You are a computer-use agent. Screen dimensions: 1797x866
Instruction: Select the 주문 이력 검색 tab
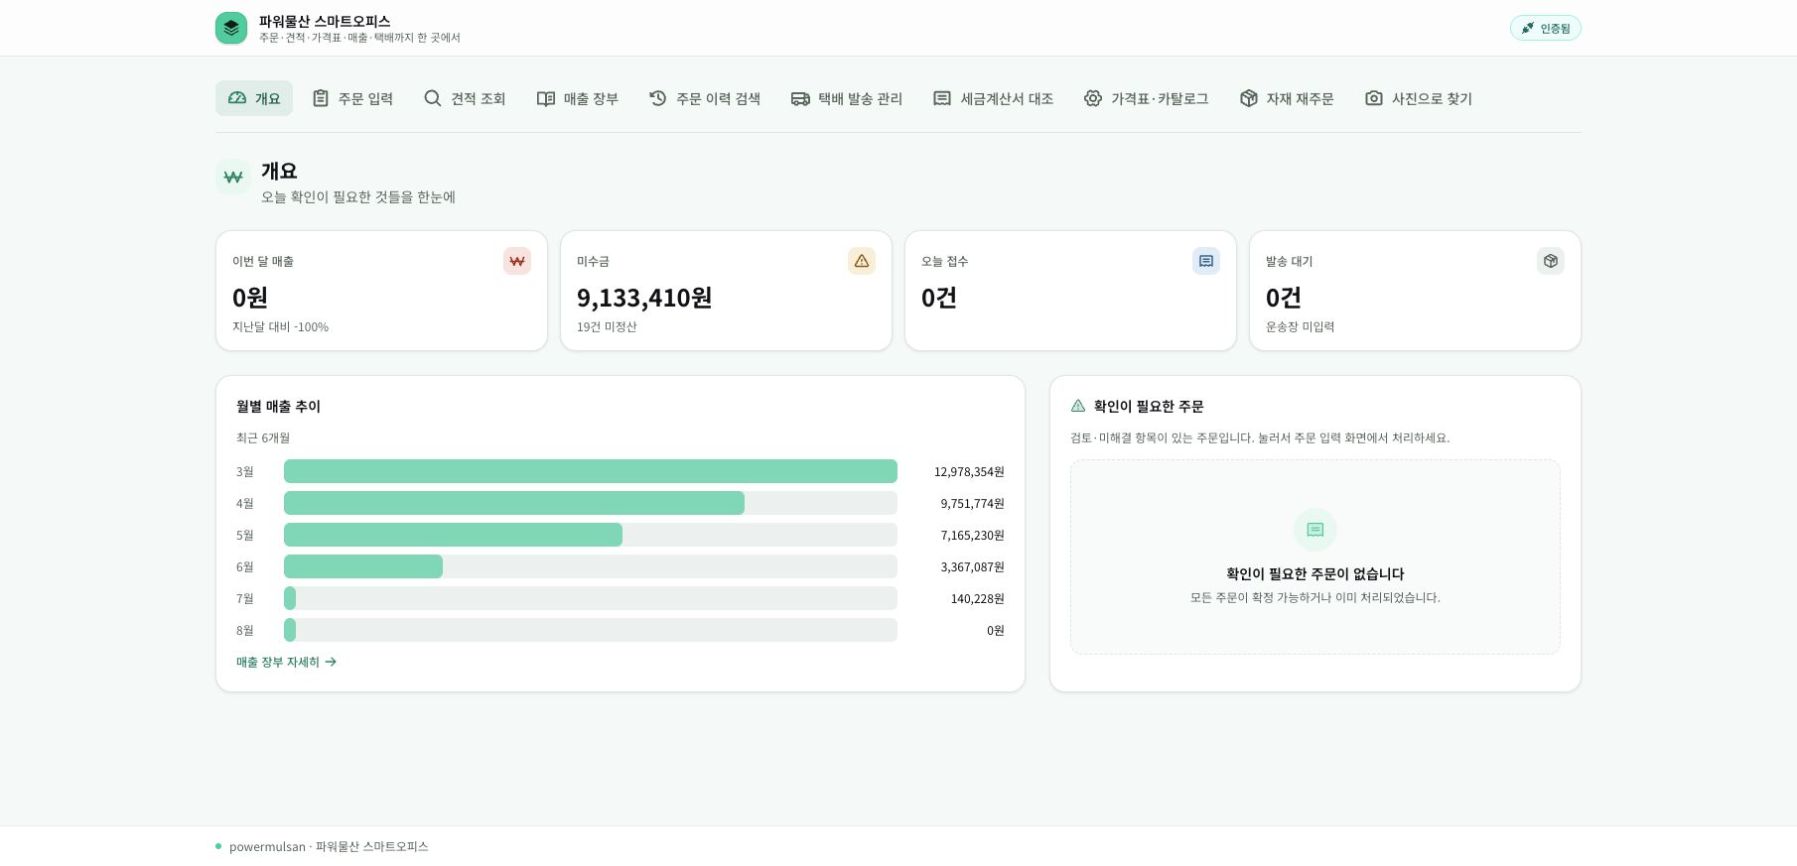pyautogui.click(x=705, y=98)
